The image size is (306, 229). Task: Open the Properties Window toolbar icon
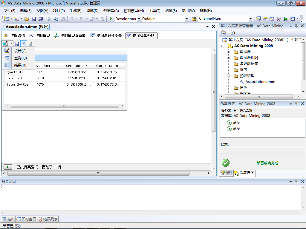[265, 19]
